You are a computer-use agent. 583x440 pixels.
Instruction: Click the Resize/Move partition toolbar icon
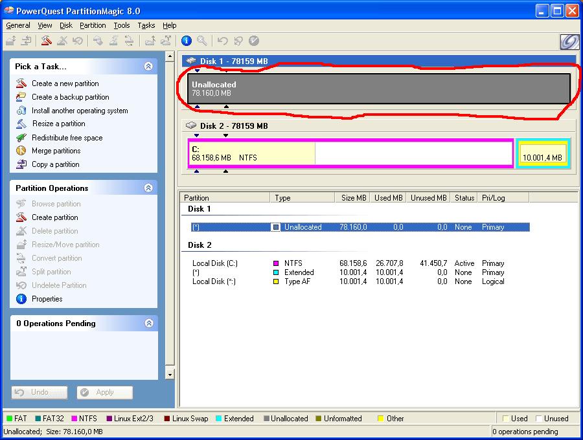tap(11, 41)
